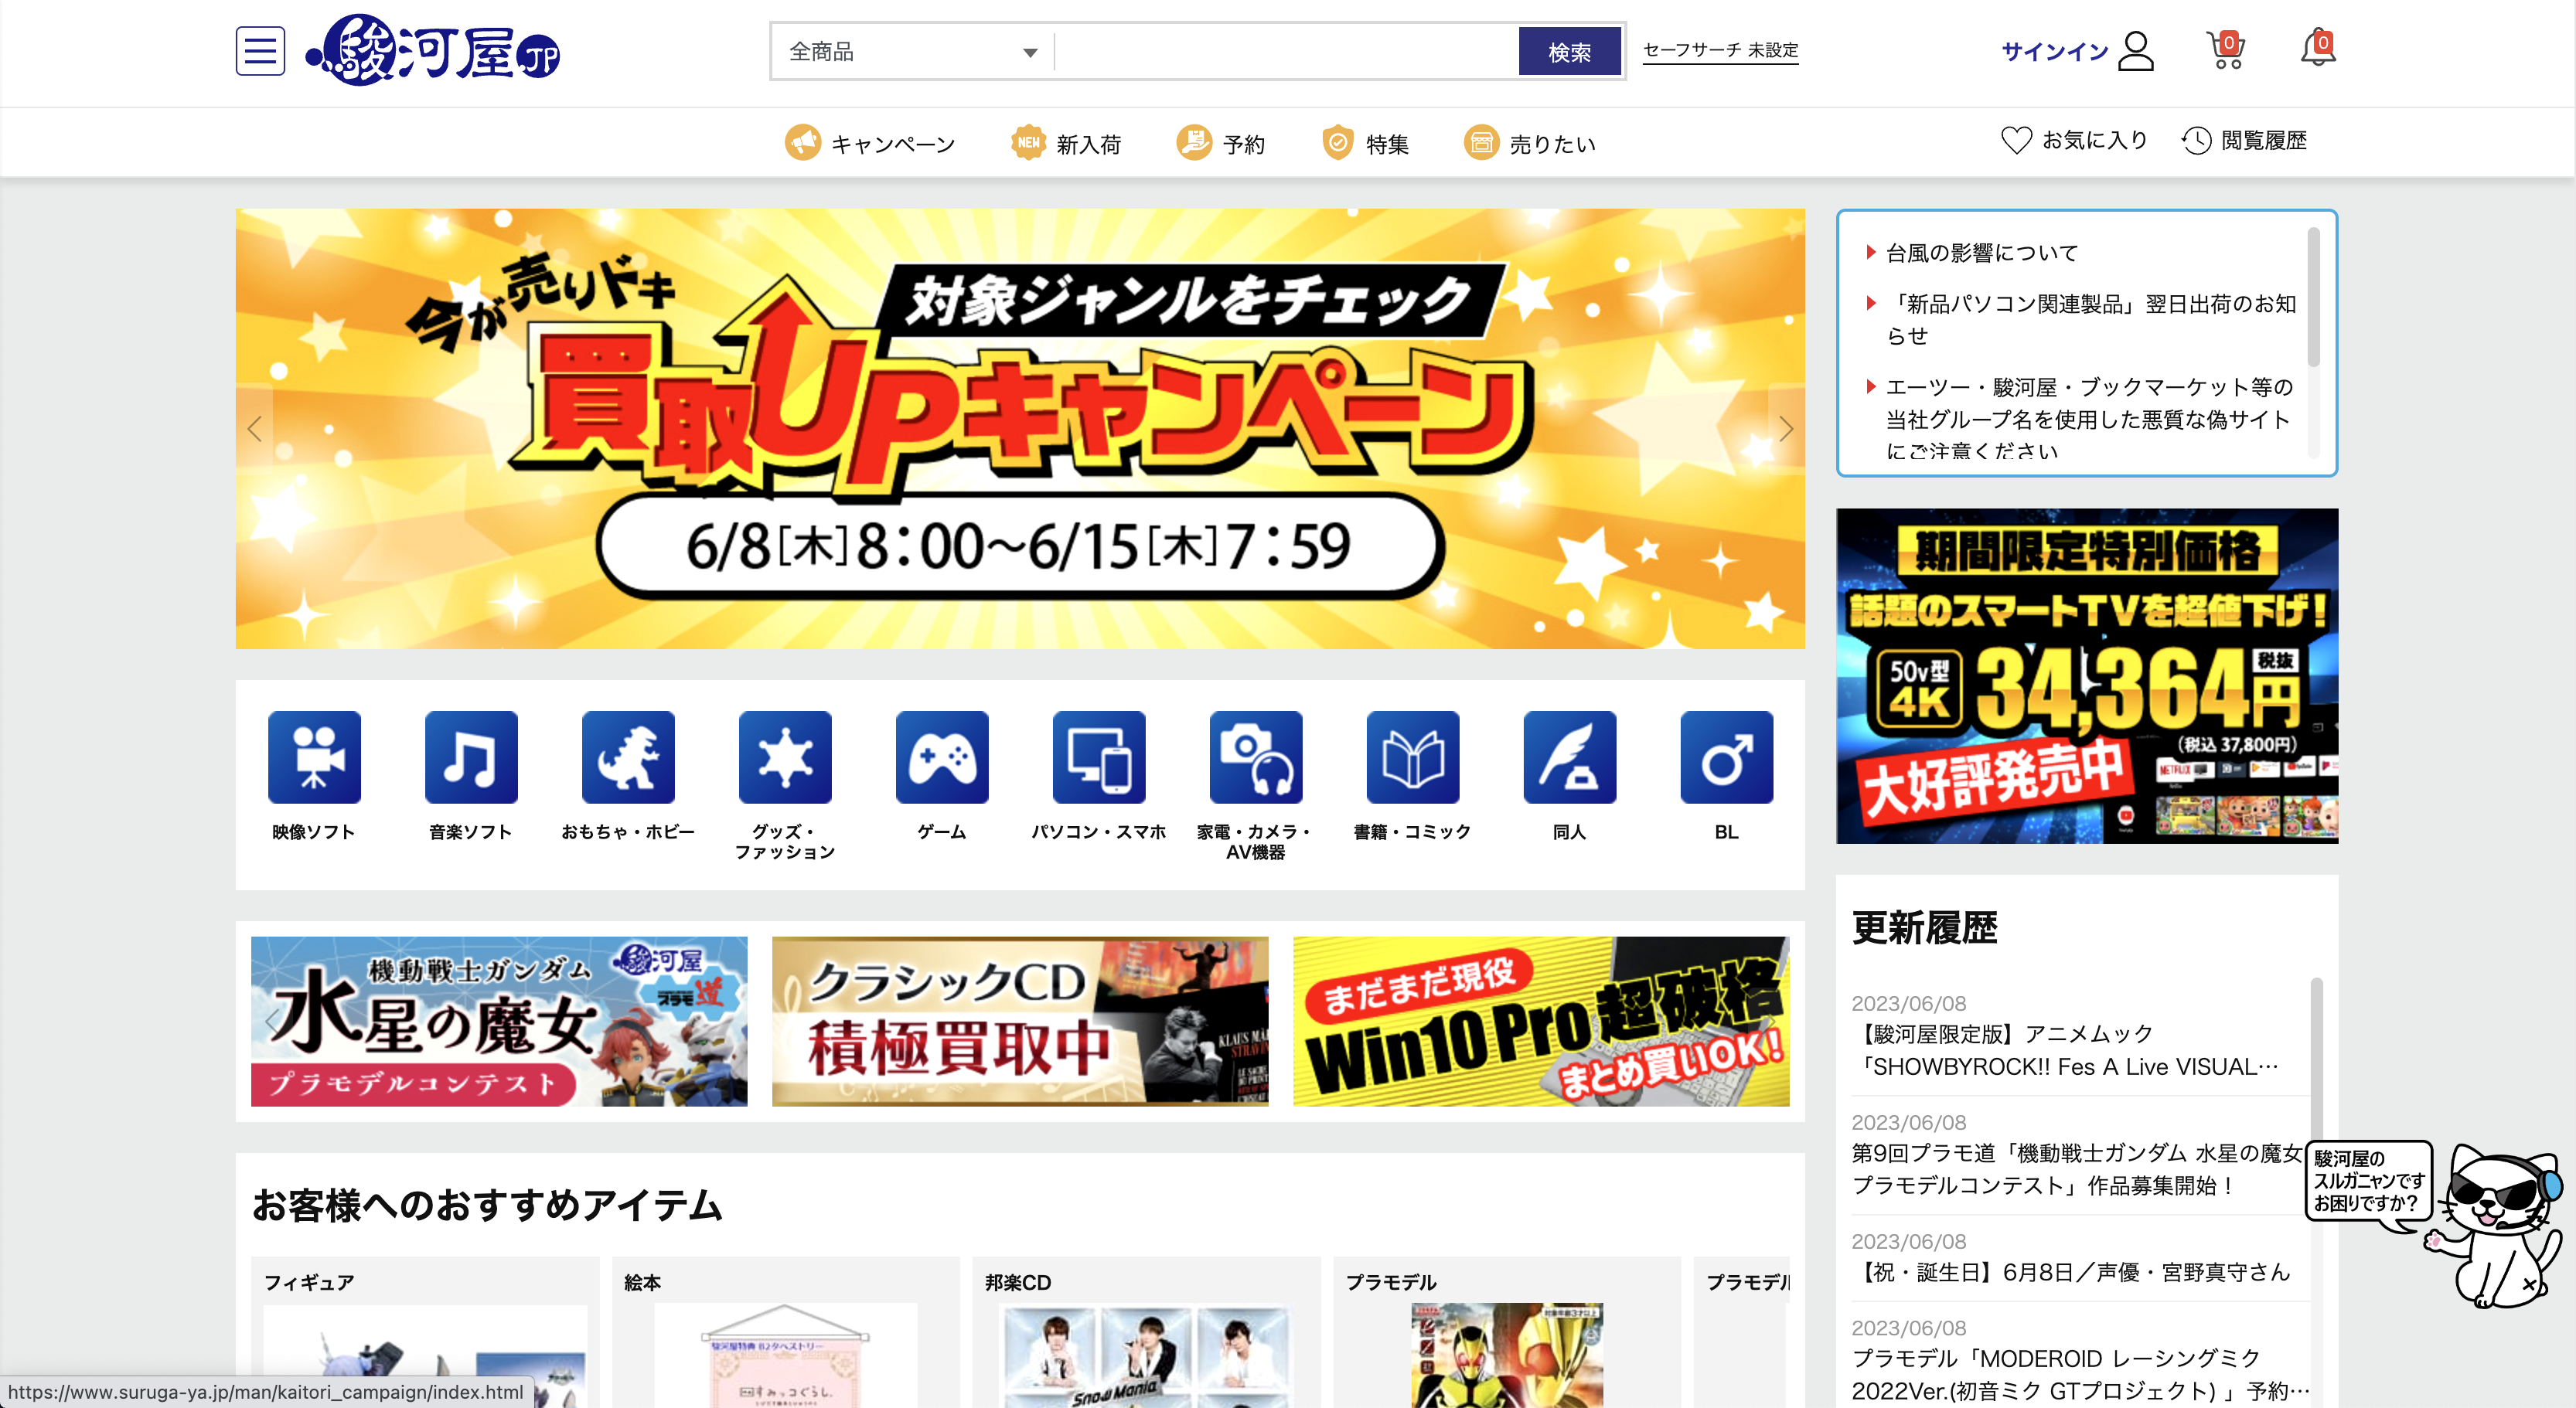Click the 台風の影響について notice link

[x=1981, y=253]
